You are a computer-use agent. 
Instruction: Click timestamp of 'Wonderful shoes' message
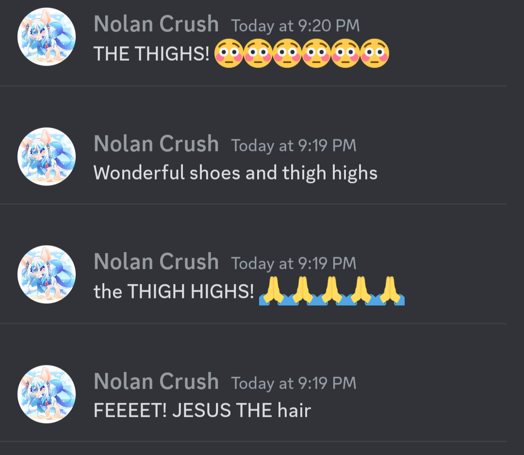294,146
